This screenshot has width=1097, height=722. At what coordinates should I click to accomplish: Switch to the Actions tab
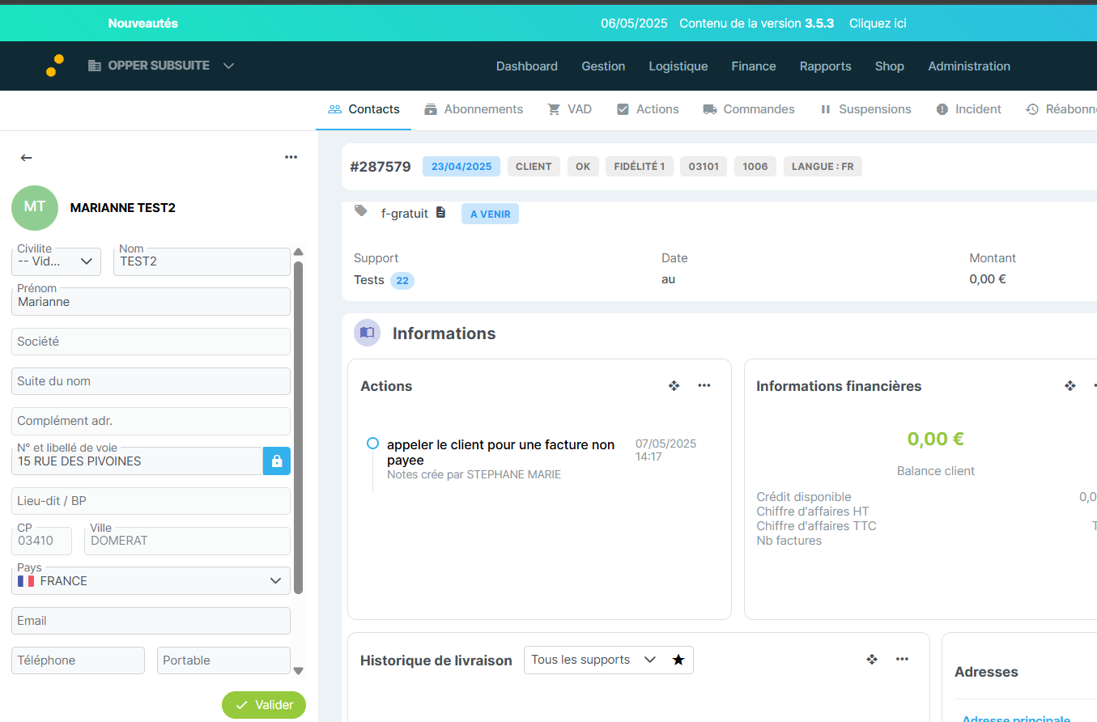click(x=648, y=109)
